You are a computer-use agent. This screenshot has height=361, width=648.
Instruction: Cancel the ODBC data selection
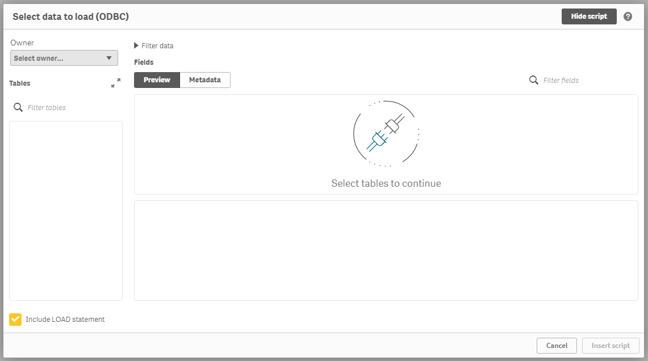(557, 345)
